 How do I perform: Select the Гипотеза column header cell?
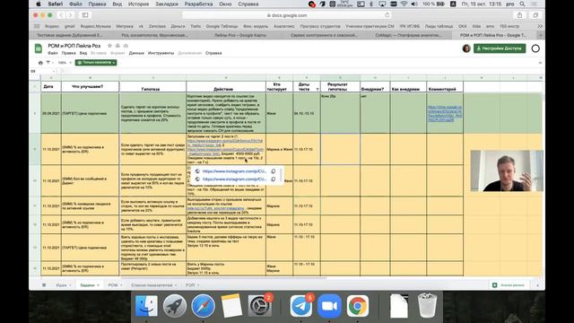point(152,87)
